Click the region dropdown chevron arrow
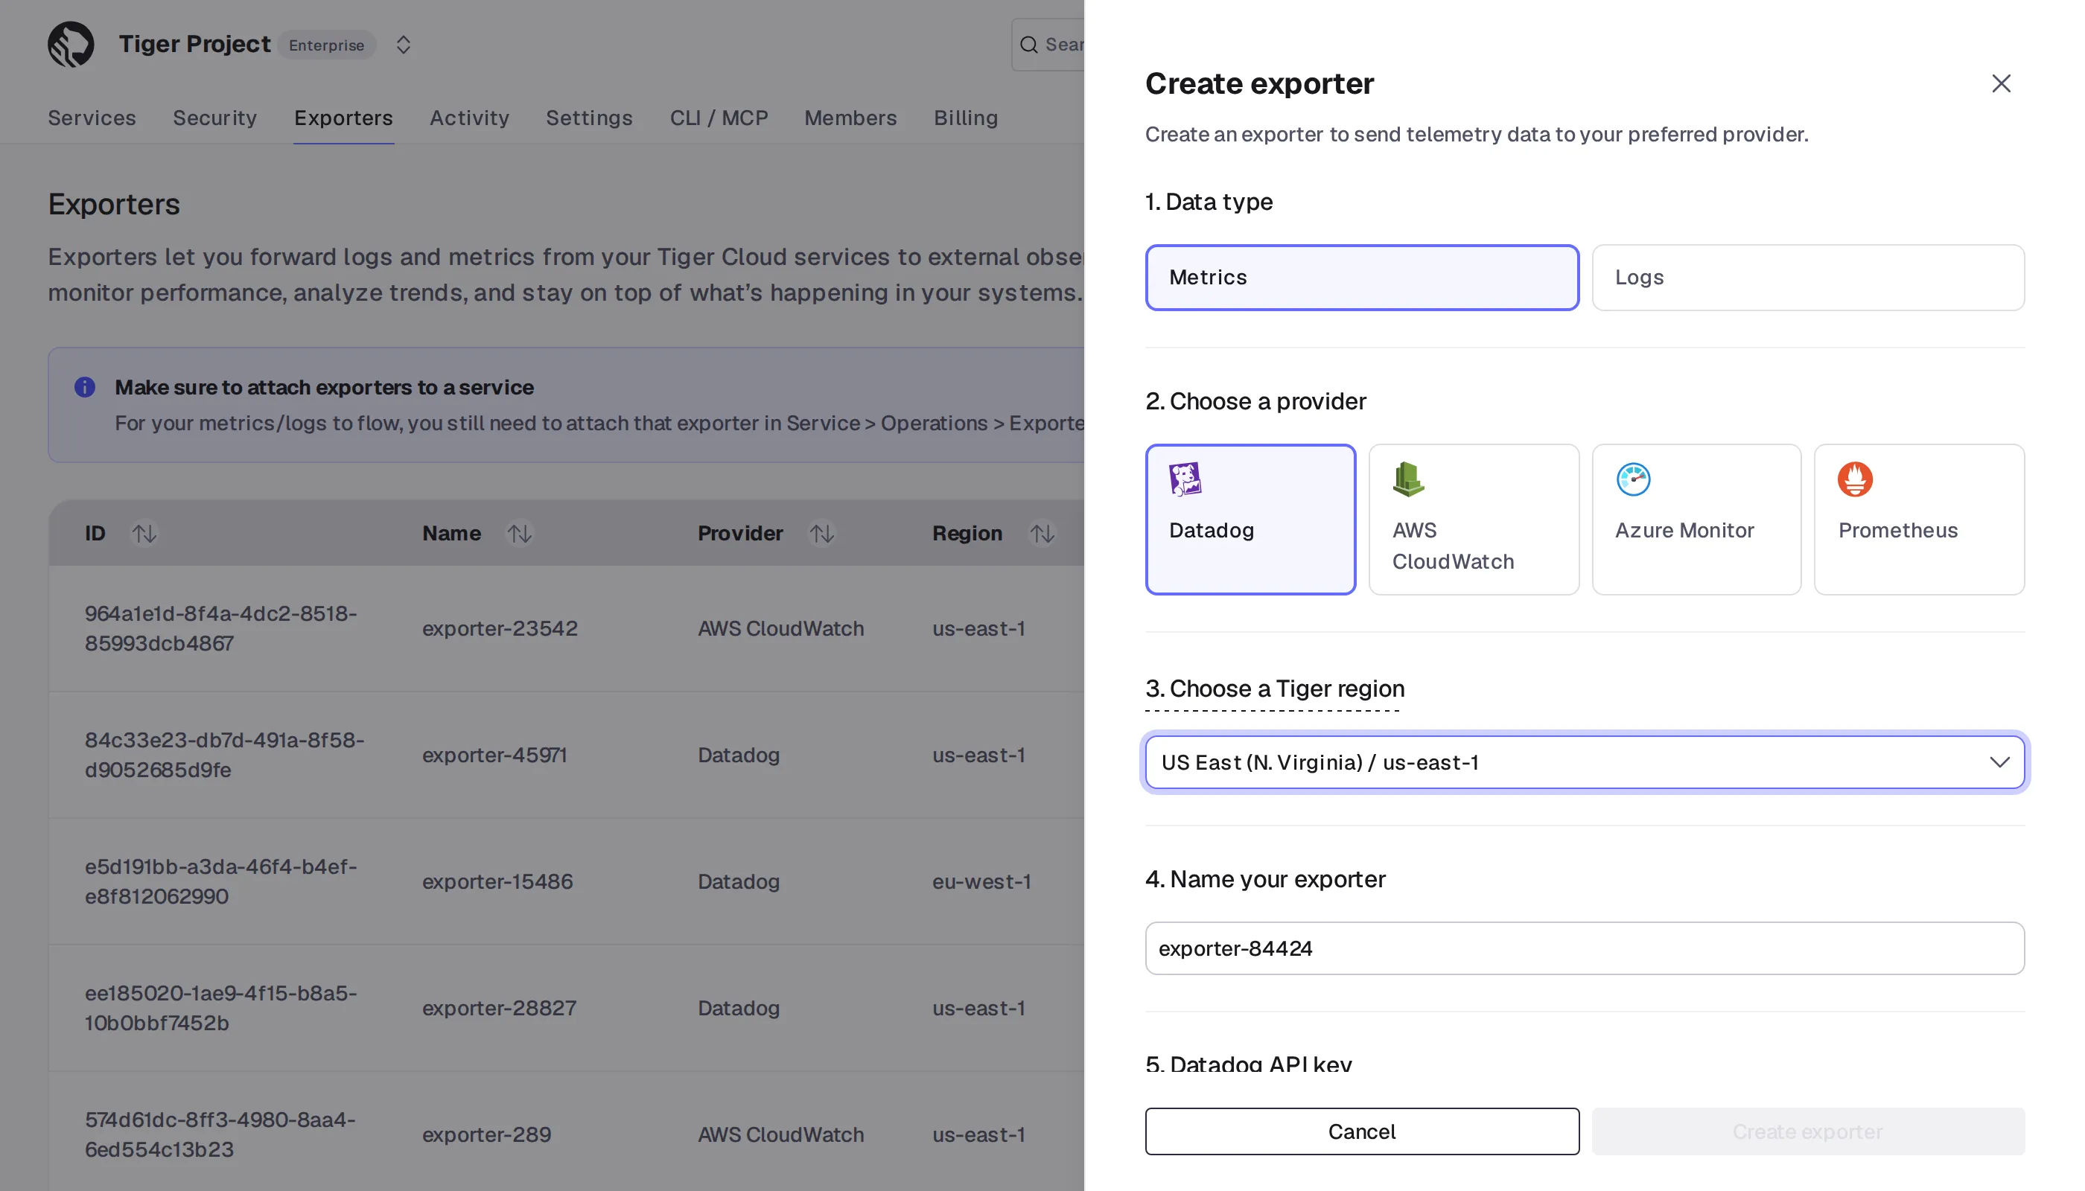This screenshot has width=2085, height=1191. coord(1999,761)
